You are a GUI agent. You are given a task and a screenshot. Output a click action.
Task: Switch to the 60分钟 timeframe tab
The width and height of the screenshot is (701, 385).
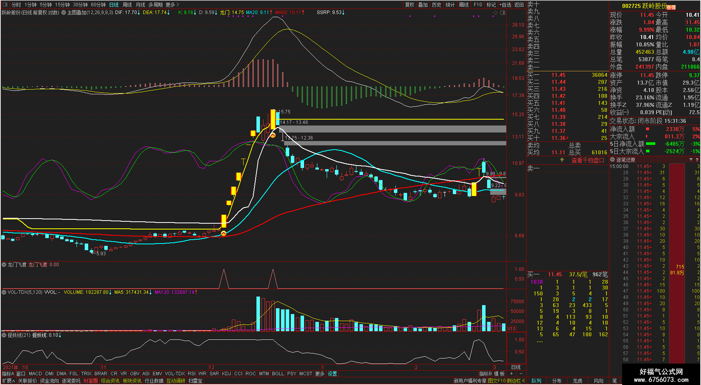pyautogui.click(x=98, y=5)
